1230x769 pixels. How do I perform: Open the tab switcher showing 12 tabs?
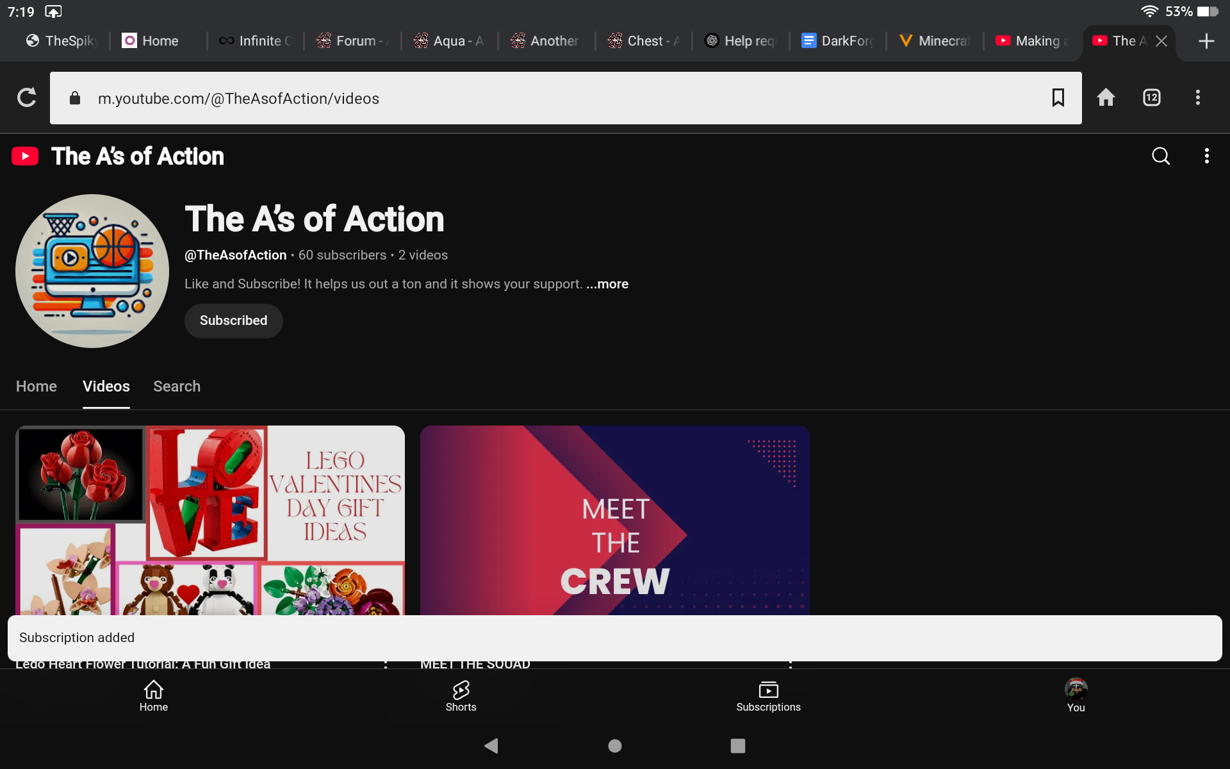tap(1151, 97)
